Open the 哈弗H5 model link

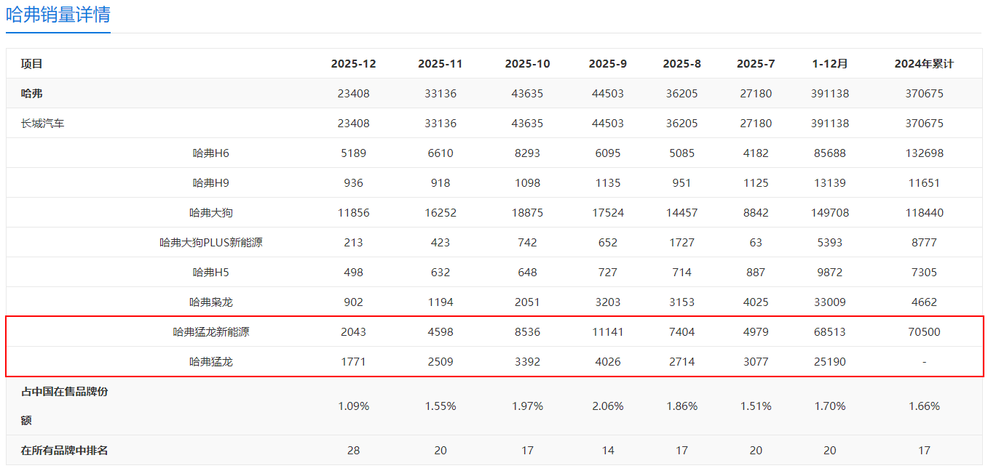pyautogui.click(x=211, y=273)
